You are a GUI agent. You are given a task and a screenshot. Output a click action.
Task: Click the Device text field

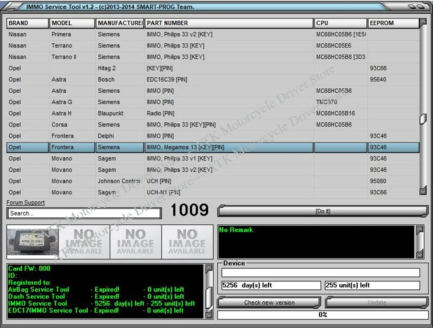tap(320, 273)
